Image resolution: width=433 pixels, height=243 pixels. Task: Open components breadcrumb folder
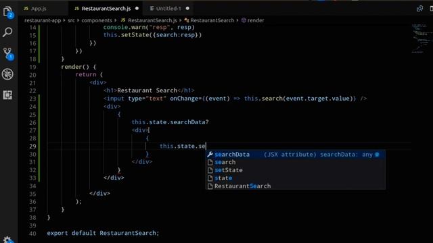[97, 20]
